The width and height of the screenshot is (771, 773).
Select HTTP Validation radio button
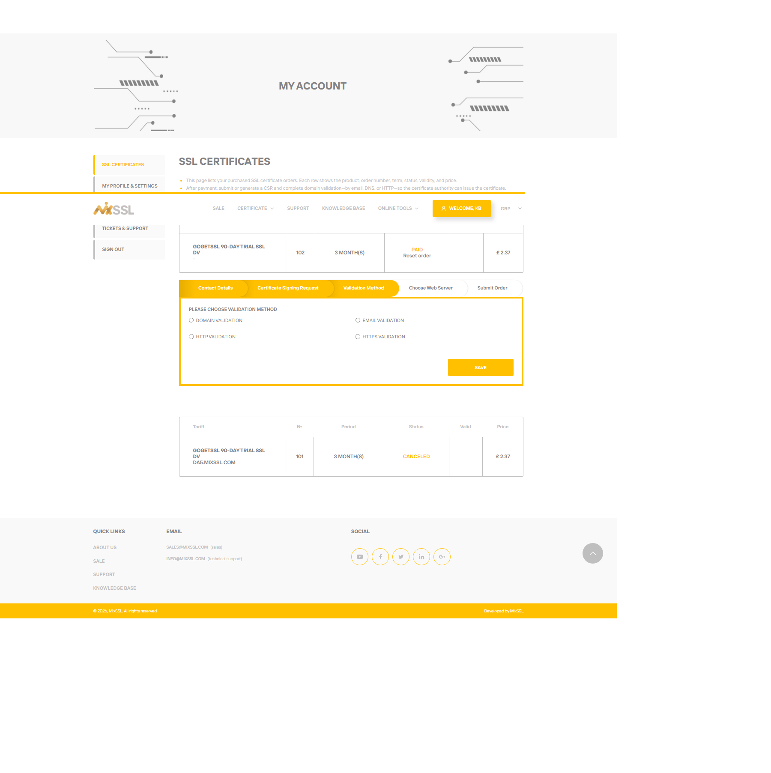pyautogui.click(x=191, y=337)
